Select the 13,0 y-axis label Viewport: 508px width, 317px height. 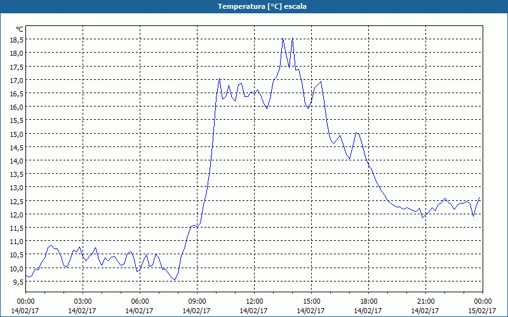click(17, 188)
